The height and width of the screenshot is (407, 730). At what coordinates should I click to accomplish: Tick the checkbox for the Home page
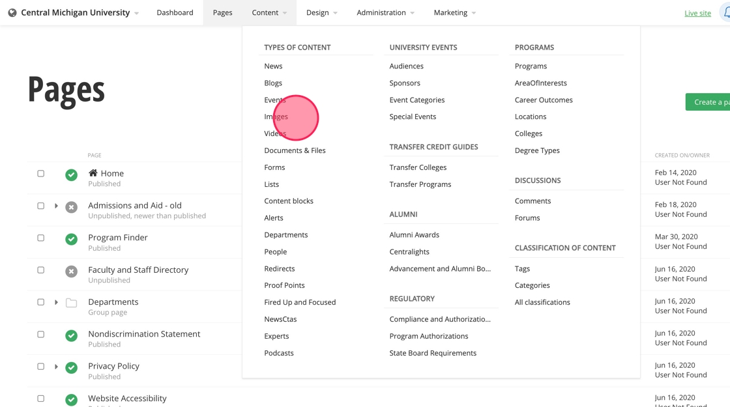point(40,174)
